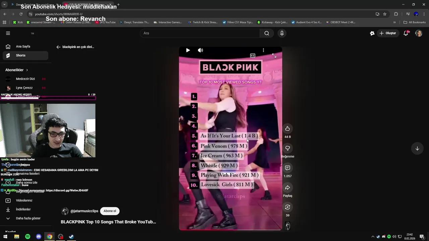429x241 pixels.
Task: Open the Interactive Games bookmark
Action: click(168, 22)
